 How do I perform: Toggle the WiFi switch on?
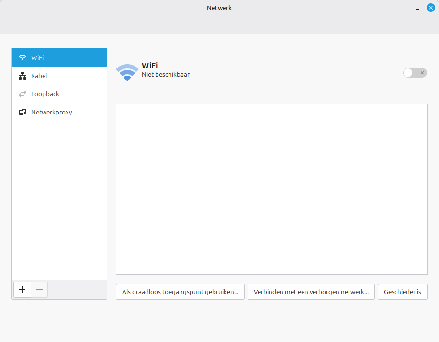click(415, 73)
